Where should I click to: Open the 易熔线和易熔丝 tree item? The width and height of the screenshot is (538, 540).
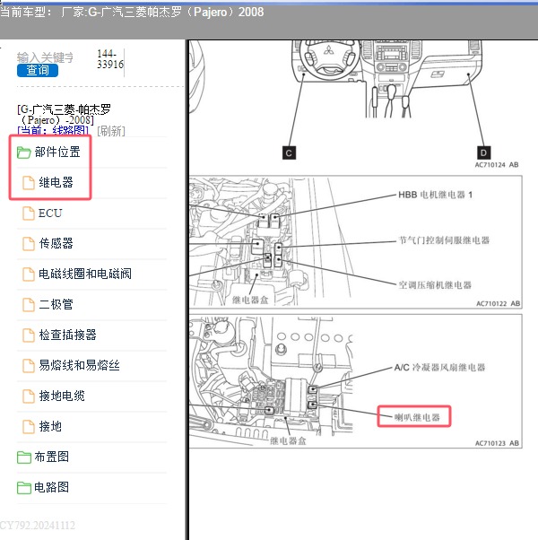coord(79,365)
